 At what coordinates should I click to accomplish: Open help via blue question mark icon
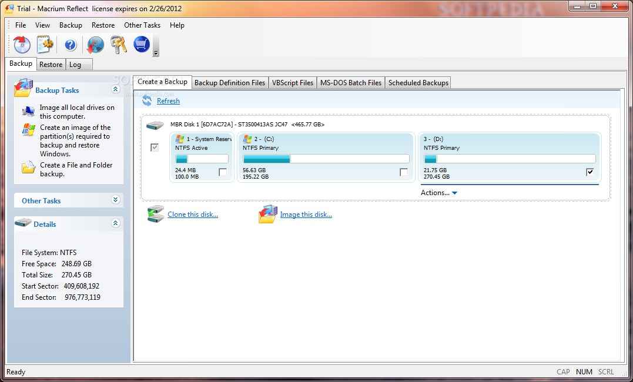coord(71,45)
